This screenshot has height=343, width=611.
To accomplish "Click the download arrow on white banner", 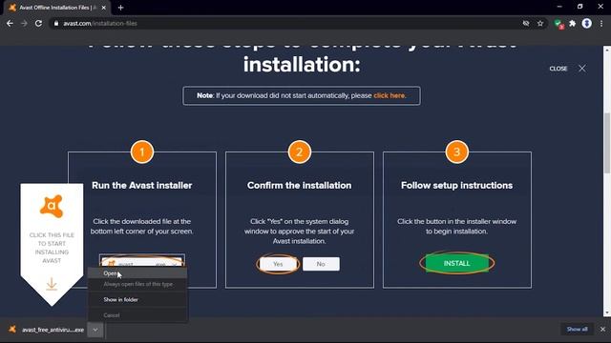I will pyautogui.click(x=52, y=284).
